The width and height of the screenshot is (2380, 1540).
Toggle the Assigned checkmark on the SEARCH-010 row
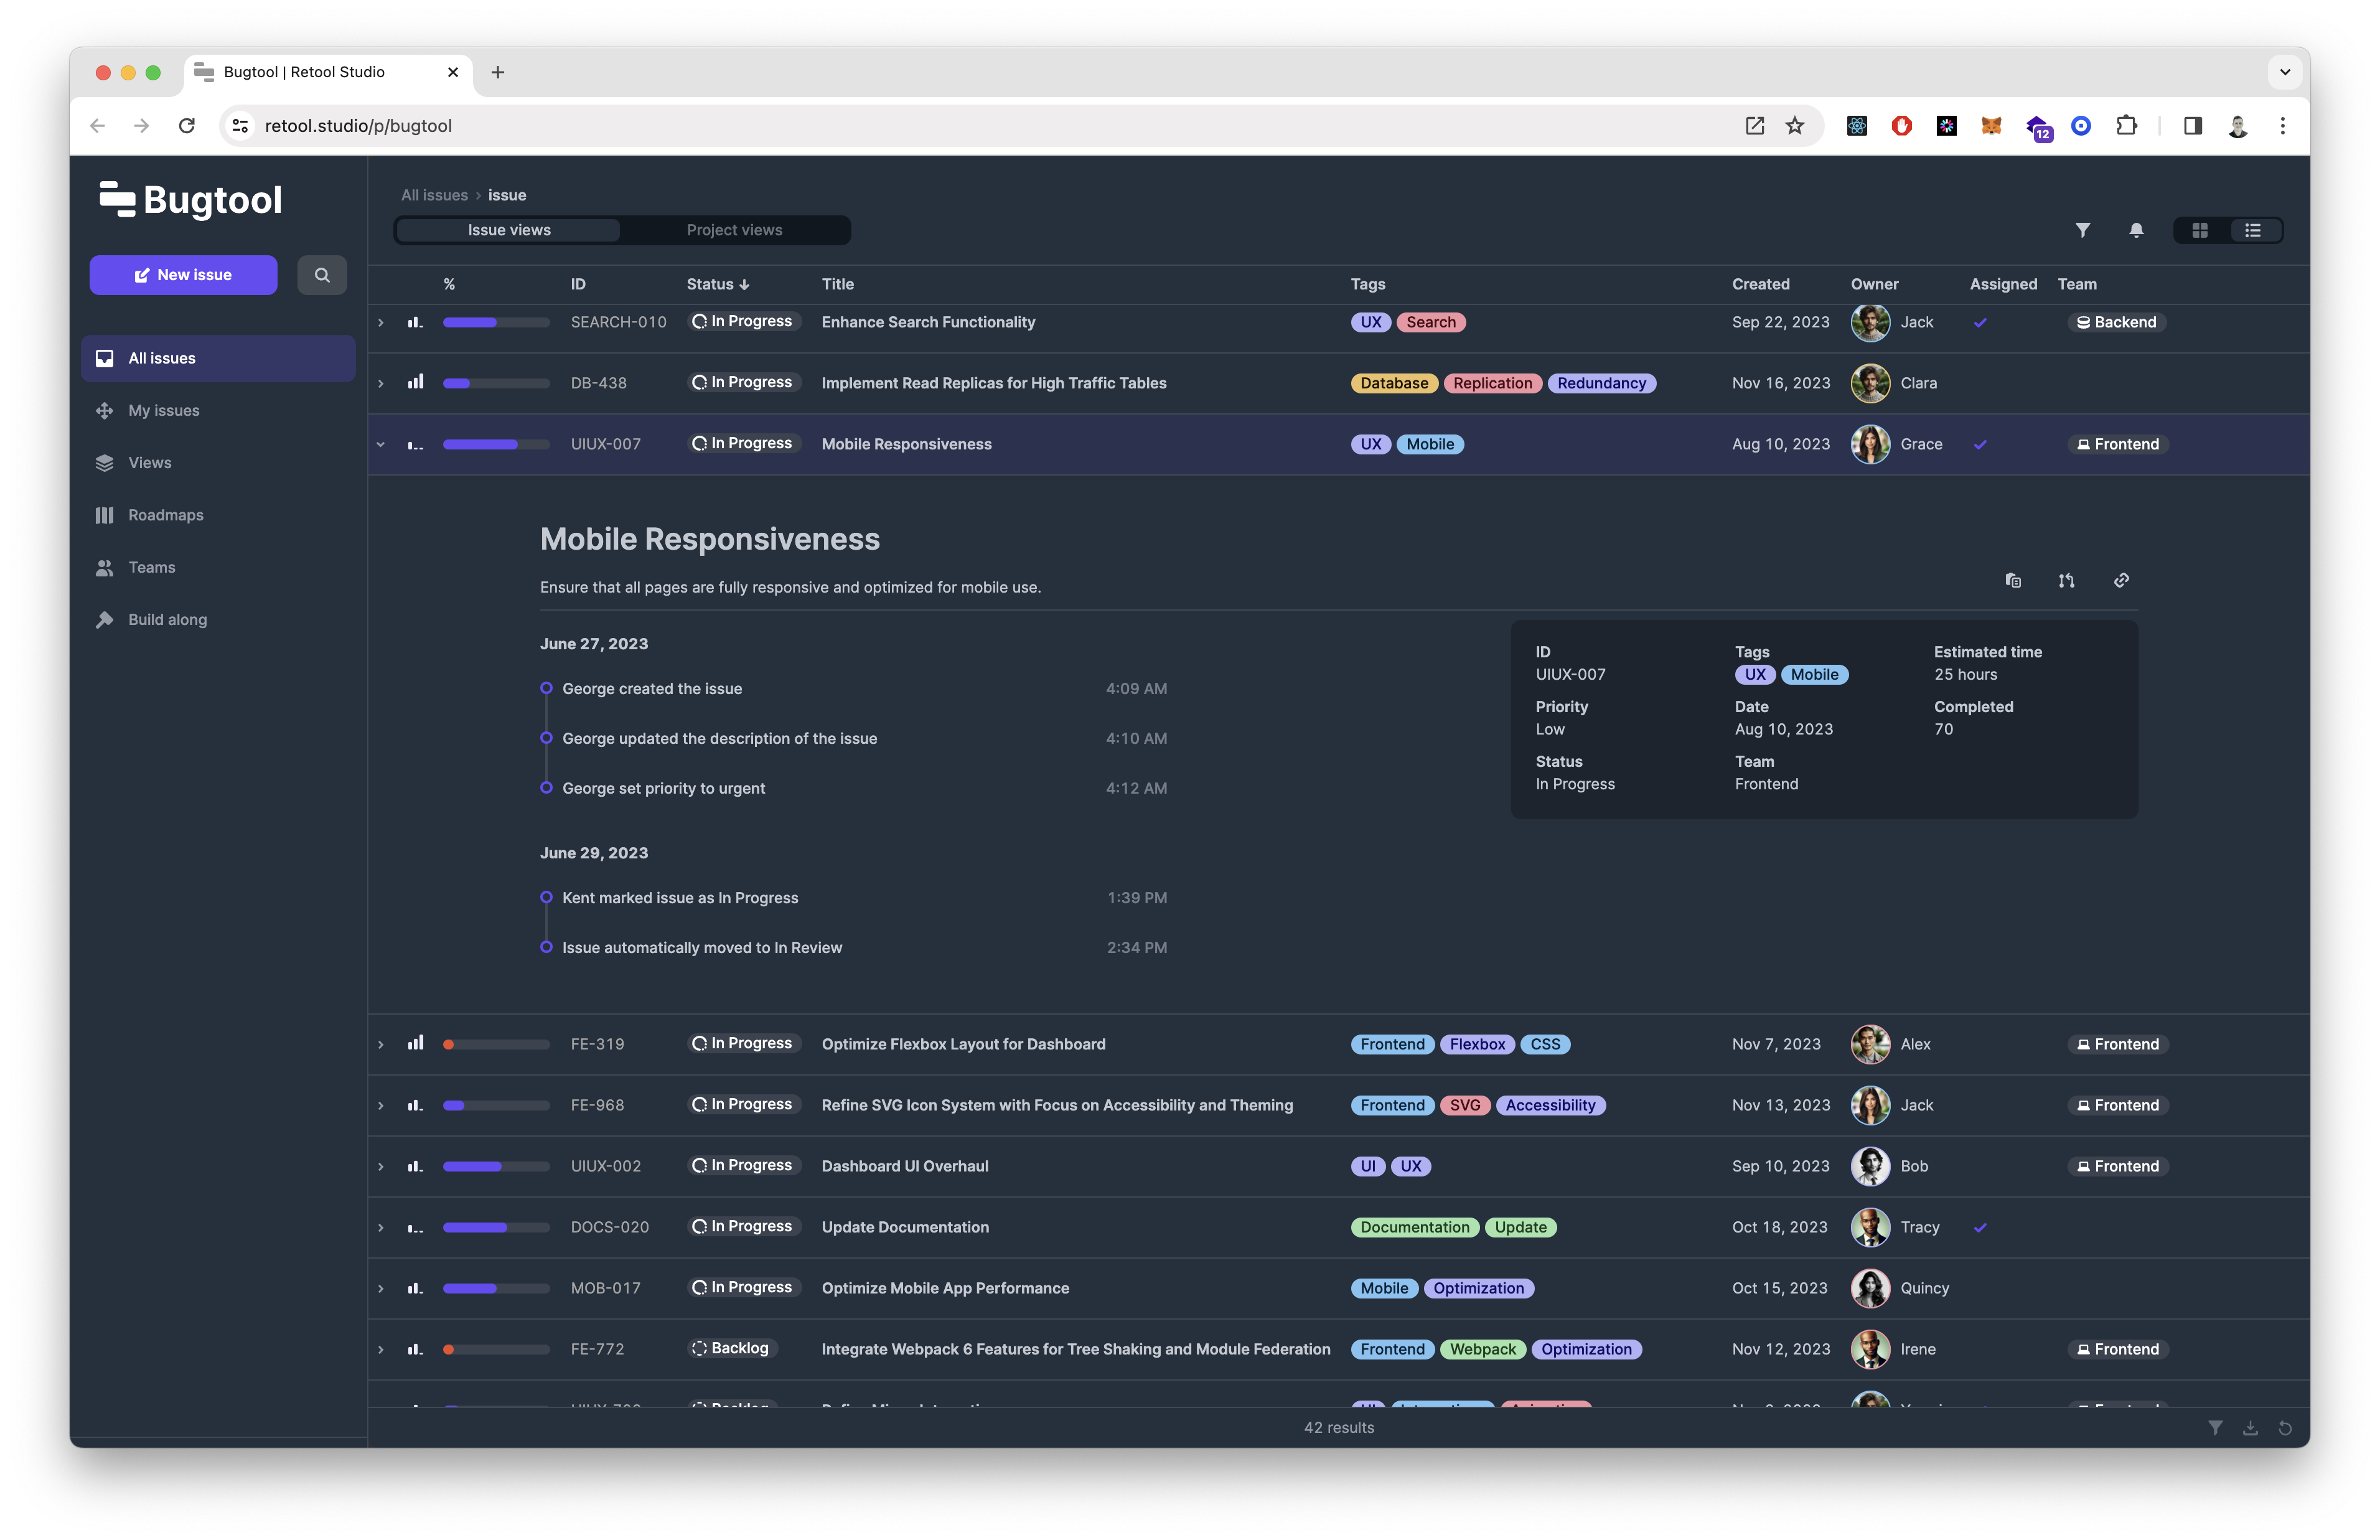[1980, 322]
